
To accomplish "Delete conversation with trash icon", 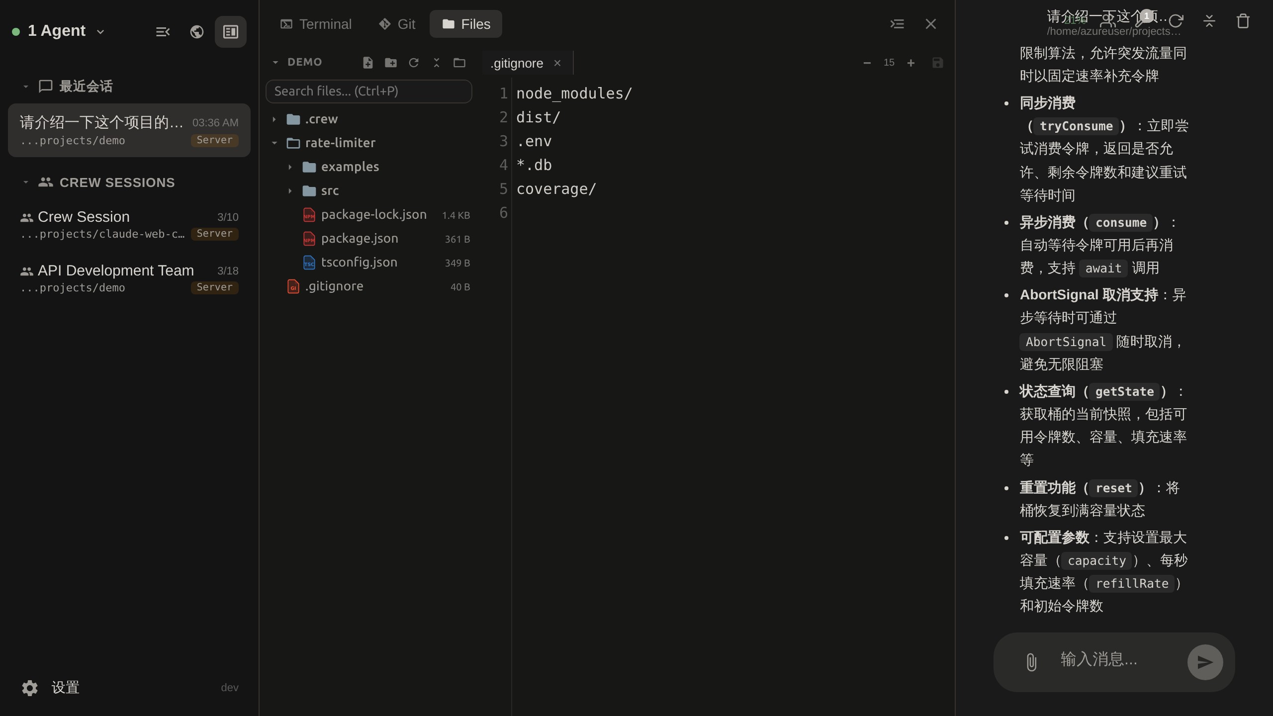I will (x=1243, y=21).
